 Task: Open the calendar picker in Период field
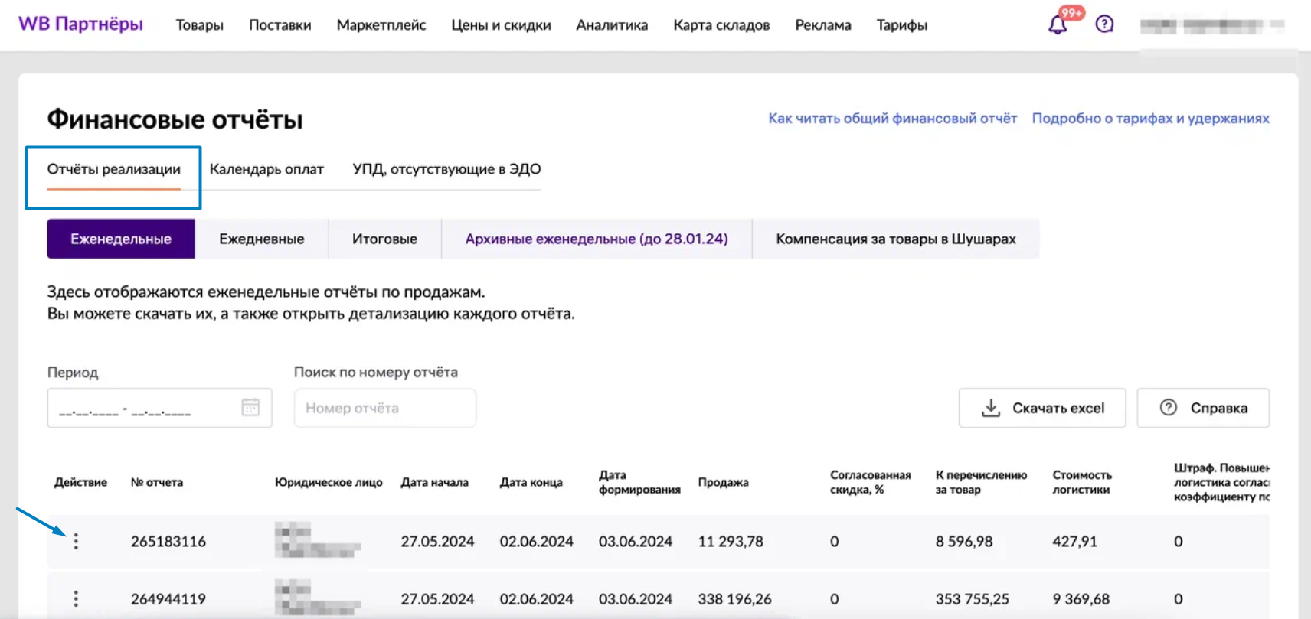pyautogui.click(x=250, y=408)
